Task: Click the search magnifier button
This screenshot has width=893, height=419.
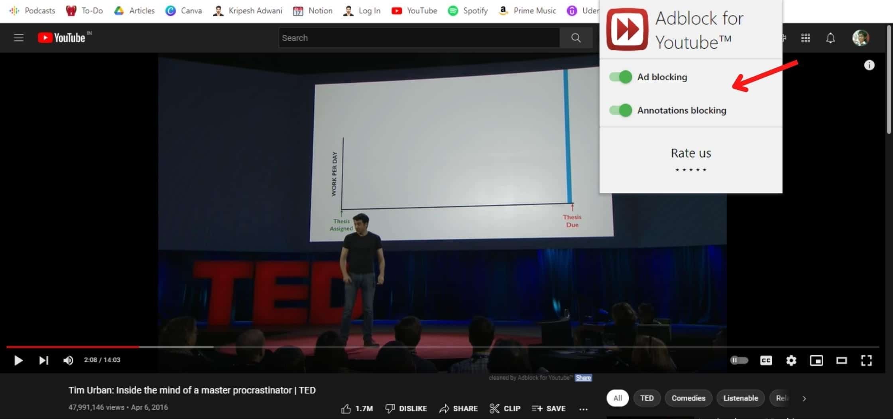Action: tap(576, 38)
